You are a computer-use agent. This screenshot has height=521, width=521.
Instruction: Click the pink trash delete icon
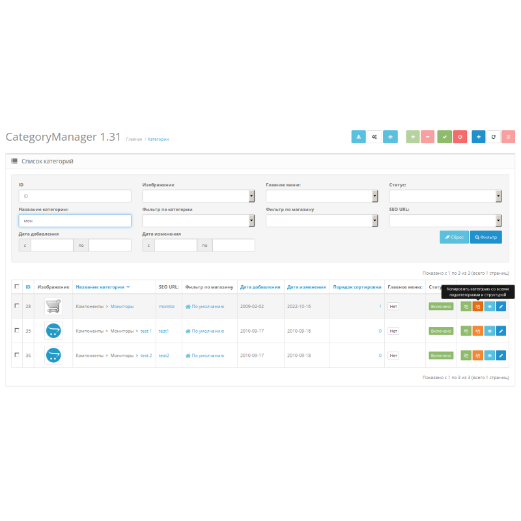[x=509, y=137]
